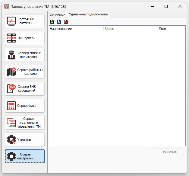Open Сервер работы с картами

25,72
